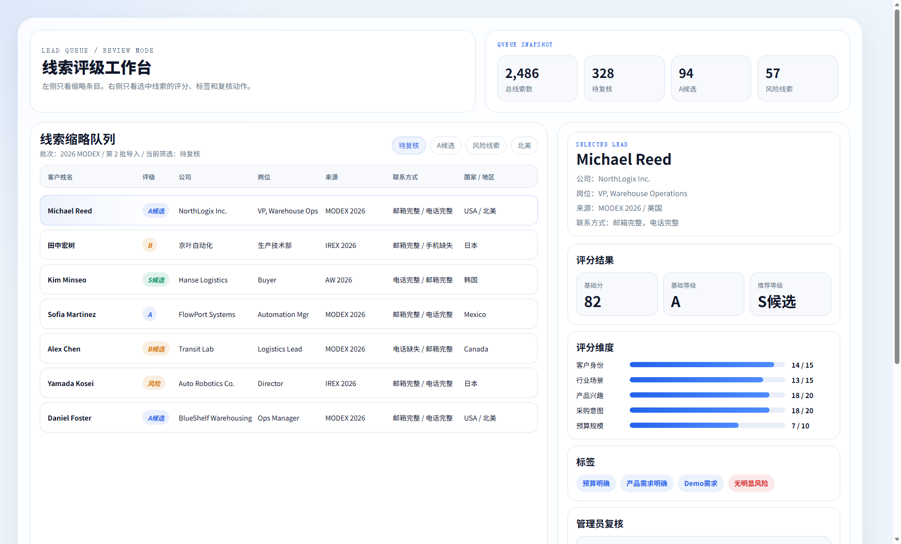Image resolution: width=901 pixels, height=544 pixels.
Task: Click the vertical page scrollbar thumb
Action: click(x=897, y=186)
